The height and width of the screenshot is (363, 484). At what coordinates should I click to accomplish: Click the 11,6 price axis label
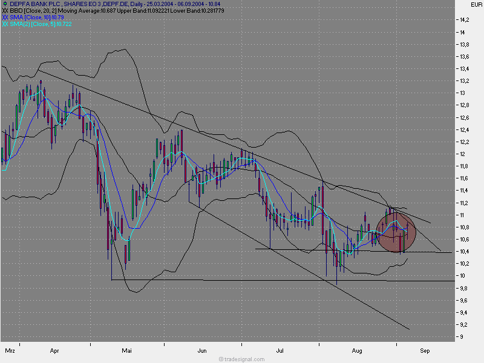click(464, 178)
